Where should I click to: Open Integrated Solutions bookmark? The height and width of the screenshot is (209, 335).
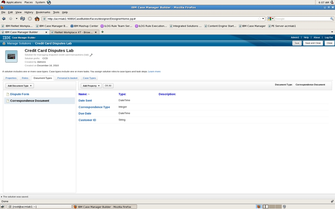tap(186, 26)
